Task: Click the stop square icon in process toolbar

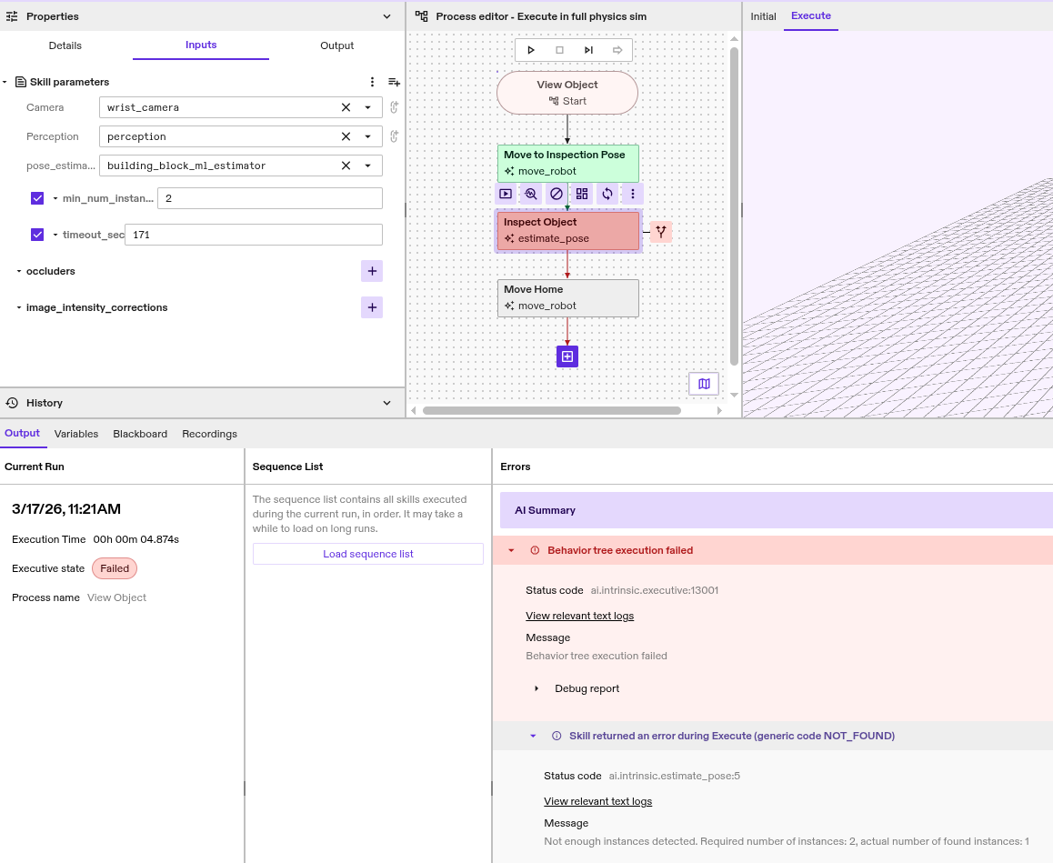Action: (559, 50)
